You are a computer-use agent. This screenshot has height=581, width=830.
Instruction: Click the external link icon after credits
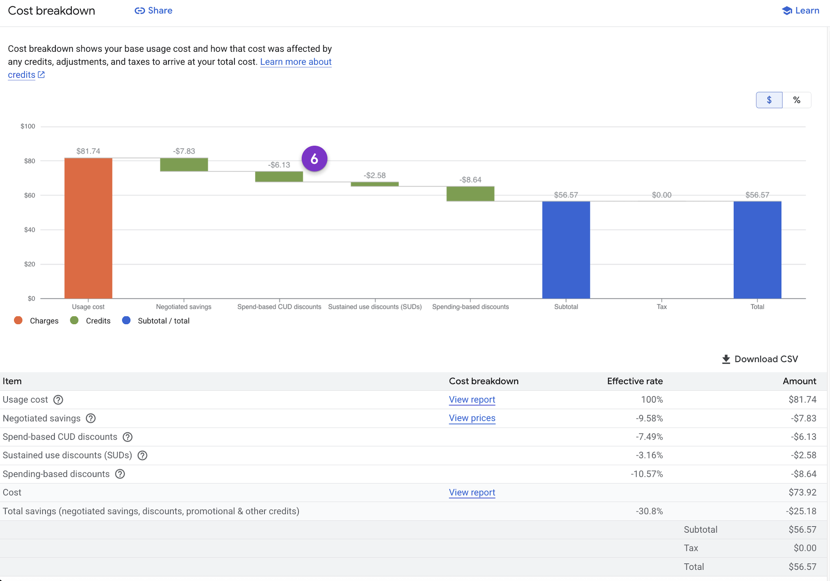[x=41, y=75]
